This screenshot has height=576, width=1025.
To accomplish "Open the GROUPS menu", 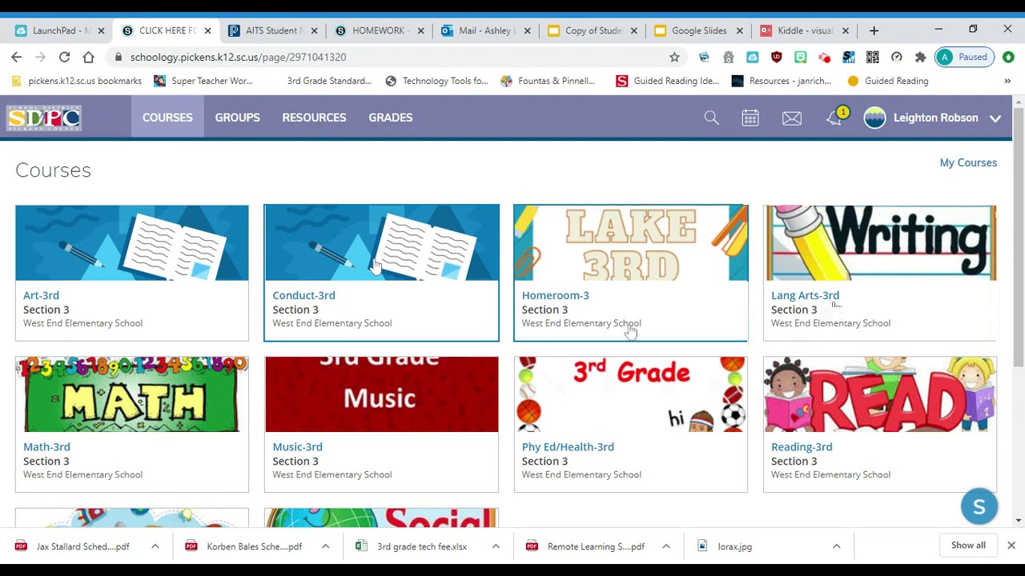I will [x=237, y=118].
